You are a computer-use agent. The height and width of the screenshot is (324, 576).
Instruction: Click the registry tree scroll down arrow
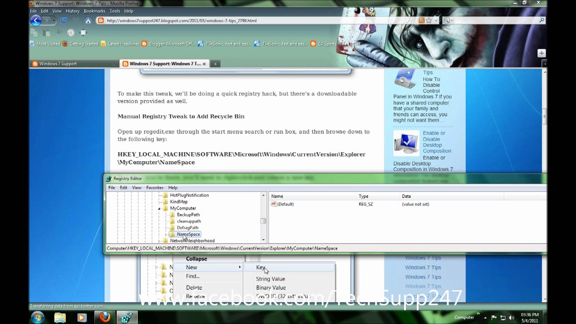(x=263, y=240)
